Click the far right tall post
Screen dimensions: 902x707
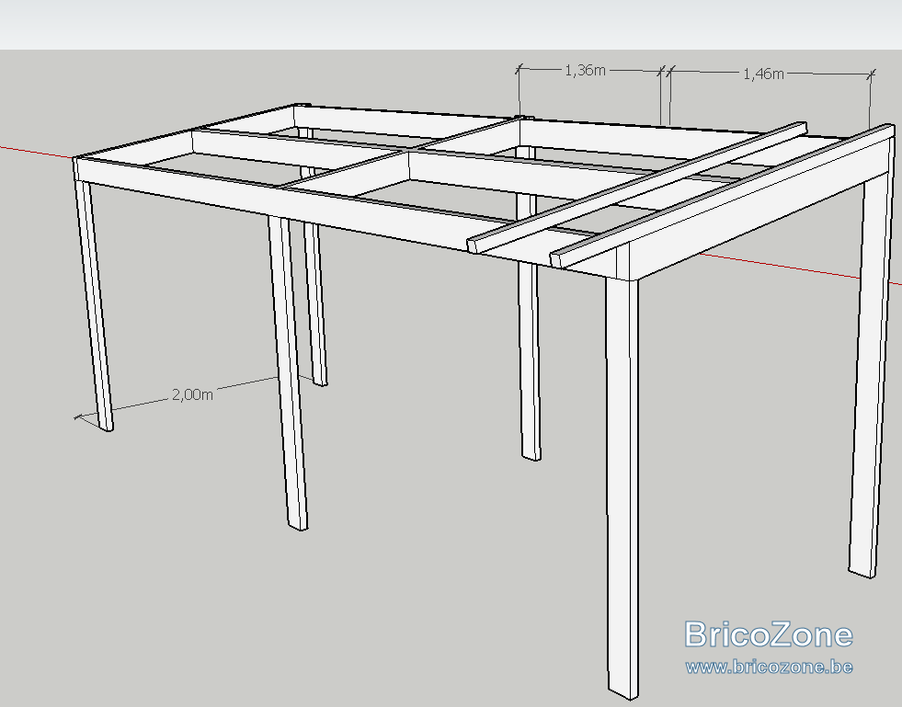[x=870, y=377]
